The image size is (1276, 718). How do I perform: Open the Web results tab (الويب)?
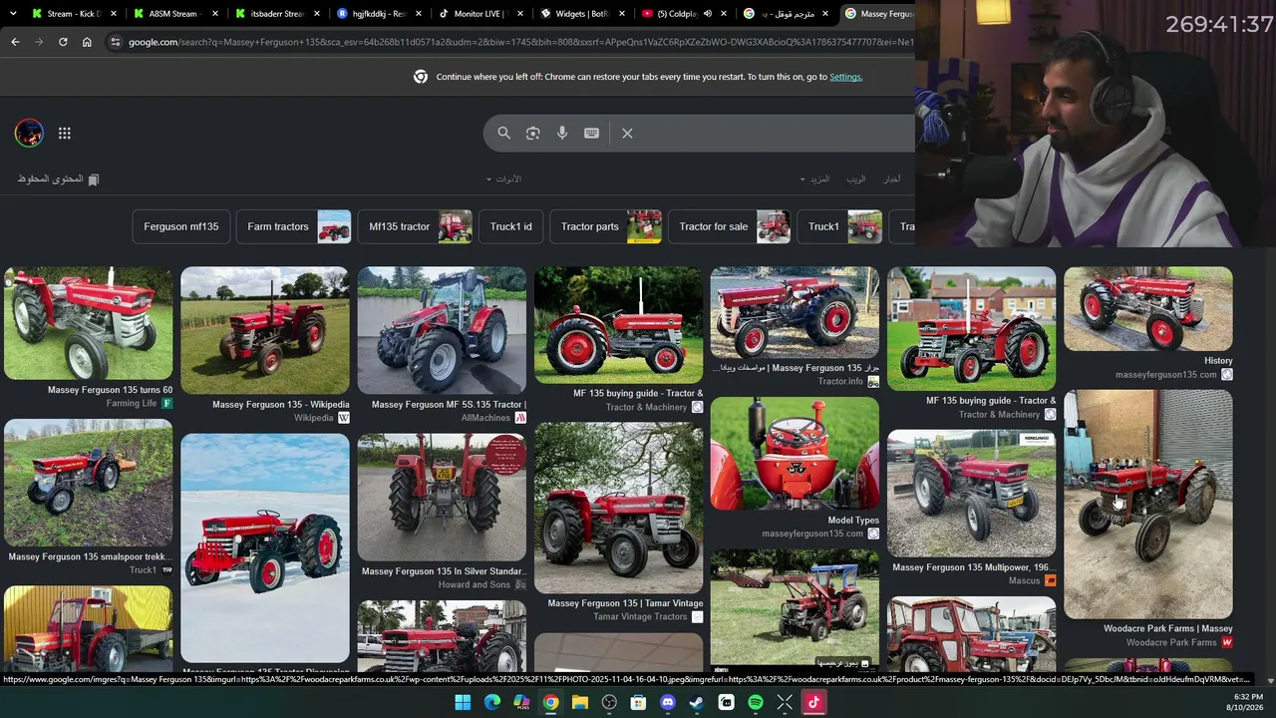tap(856, 179)
